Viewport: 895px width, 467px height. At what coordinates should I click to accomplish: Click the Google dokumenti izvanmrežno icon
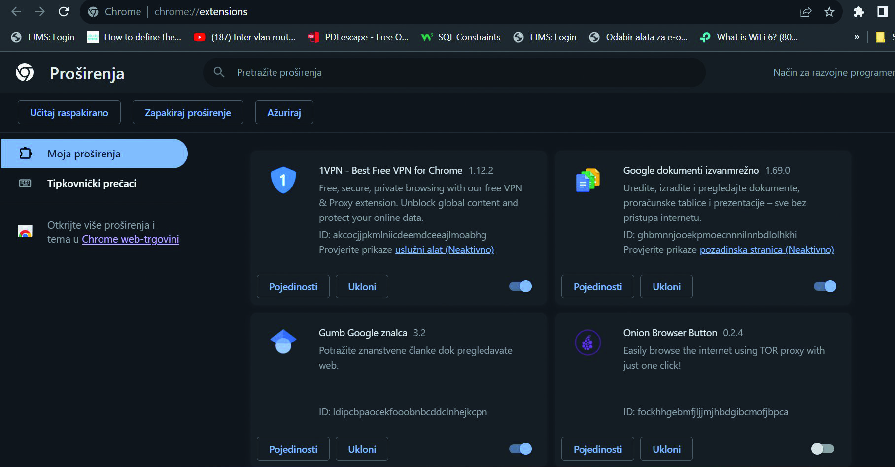click(x=588, y=180)
